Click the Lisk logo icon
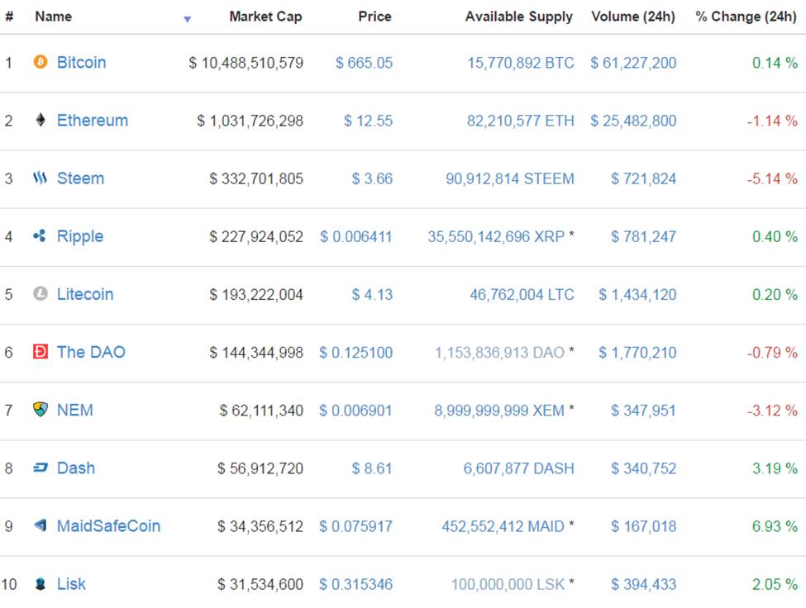The height and width of the screenshot is (608, 806). 41,584
